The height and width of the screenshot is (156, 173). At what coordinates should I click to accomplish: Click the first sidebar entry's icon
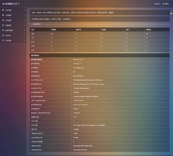coord(3,10)
